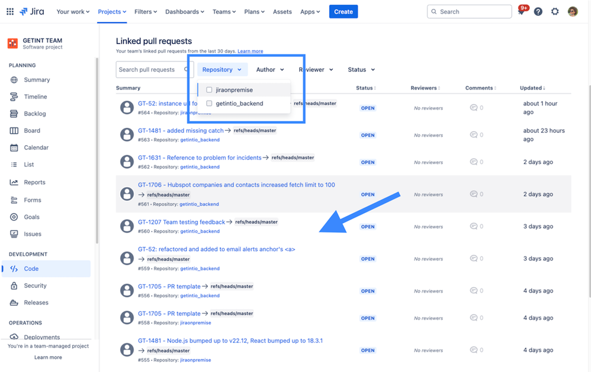
Task: Click the Jira logo
Action: 31,12
